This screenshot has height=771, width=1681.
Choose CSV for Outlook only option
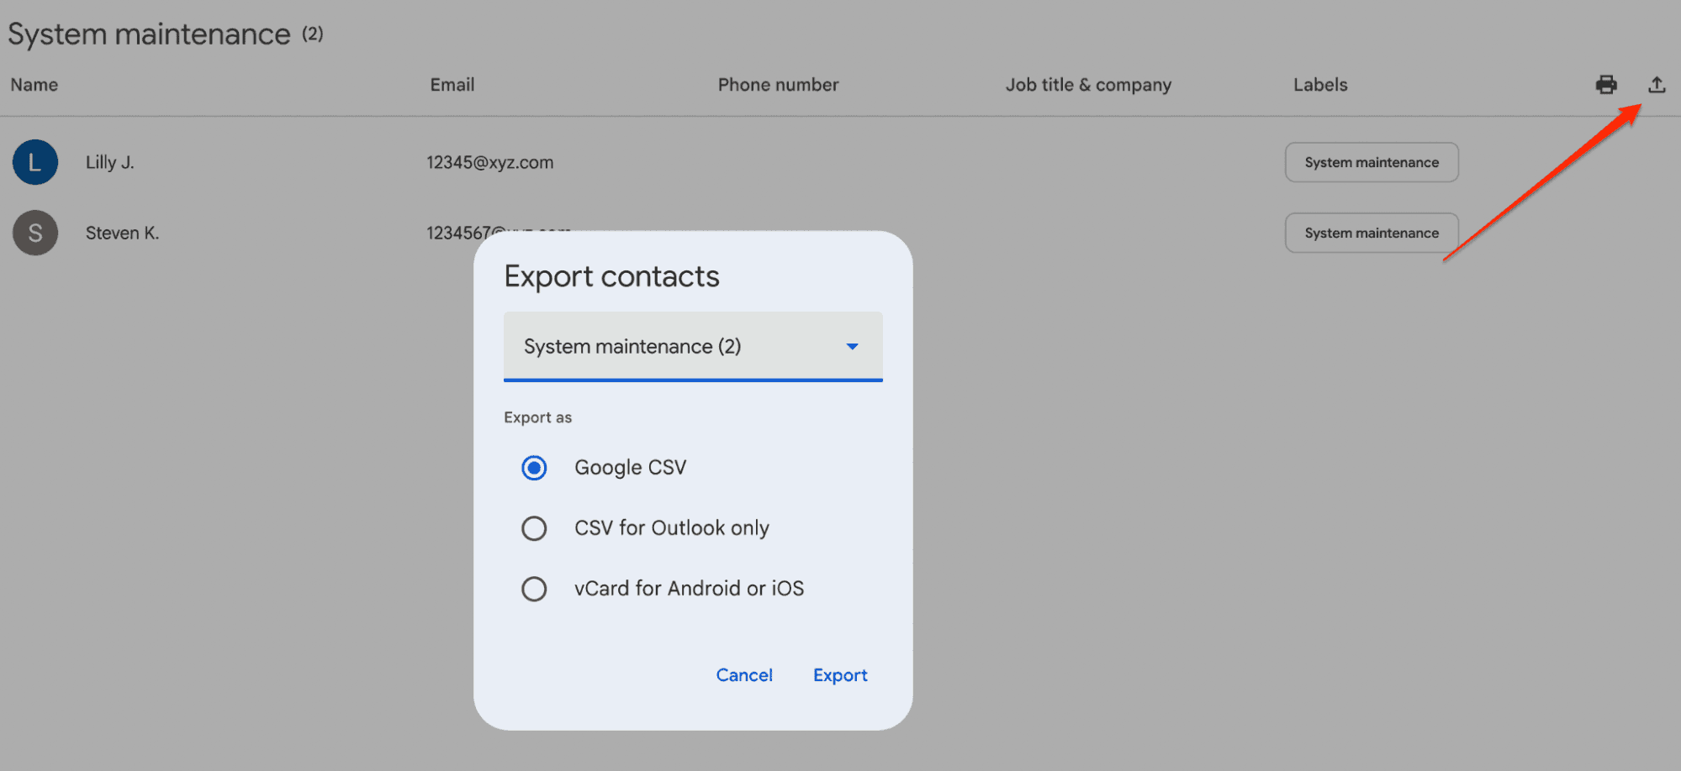(534, 528)
